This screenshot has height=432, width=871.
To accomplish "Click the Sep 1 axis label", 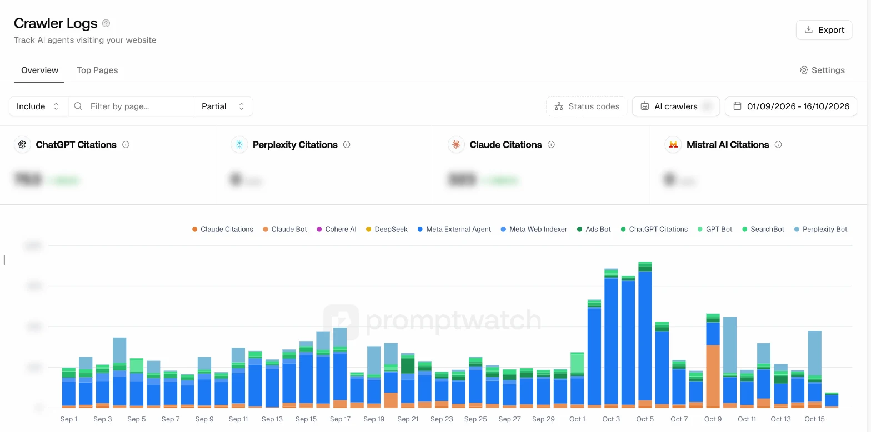I will [x=69, y=419].
